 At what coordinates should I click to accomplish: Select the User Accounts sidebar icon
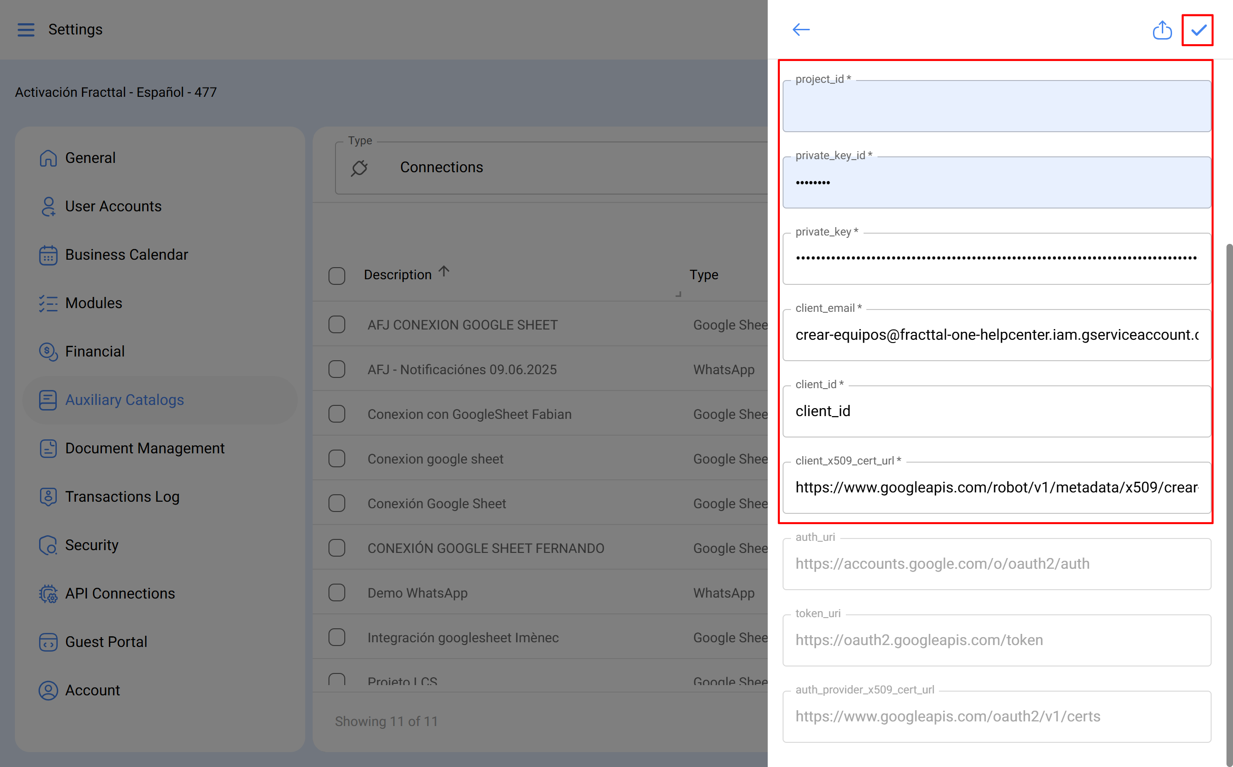tap(48, 206)
